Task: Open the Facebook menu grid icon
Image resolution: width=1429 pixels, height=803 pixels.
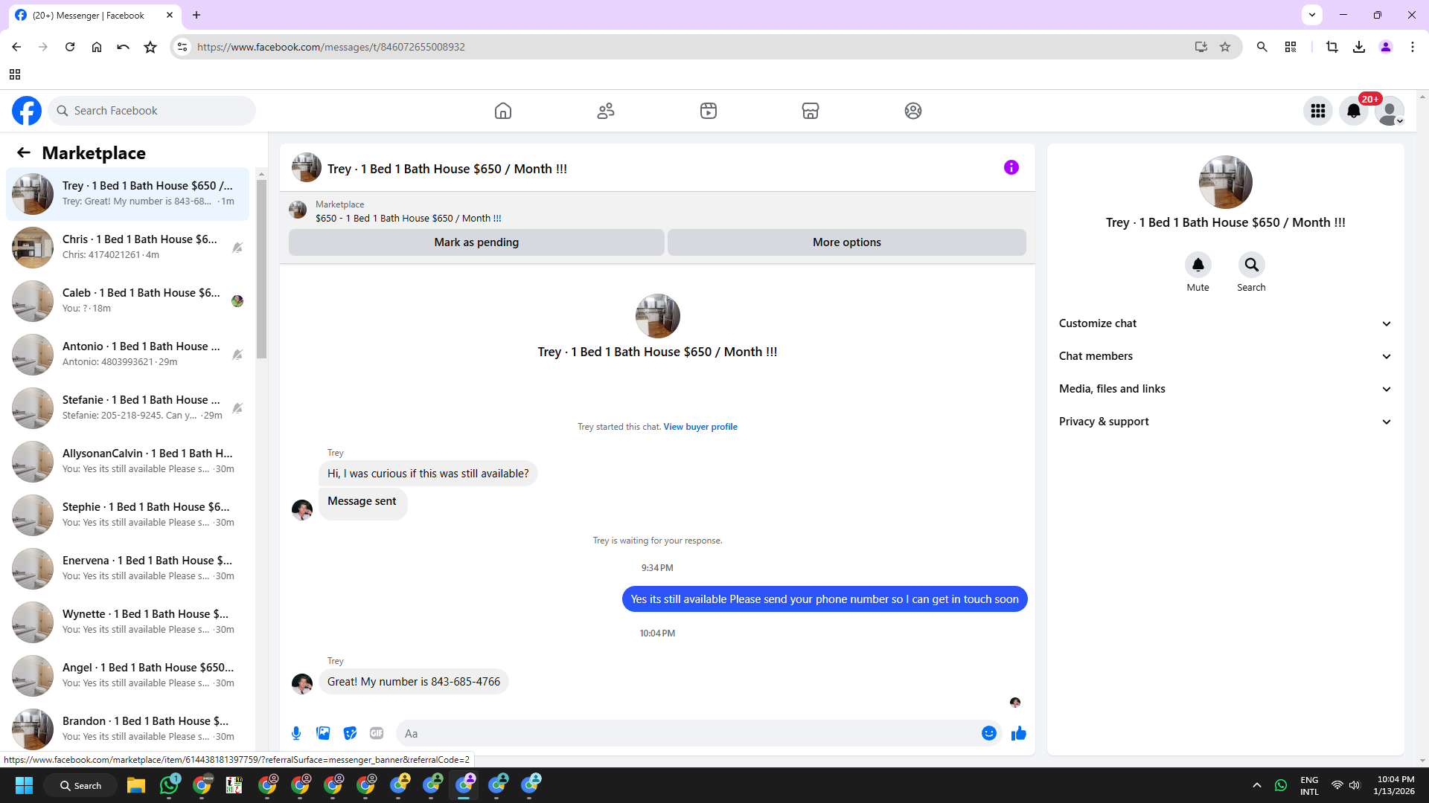Action: (x=1317, y=111)
